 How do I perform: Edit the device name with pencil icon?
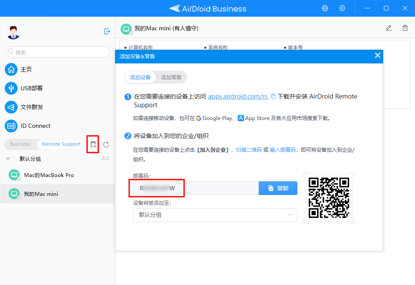(388, 28)
